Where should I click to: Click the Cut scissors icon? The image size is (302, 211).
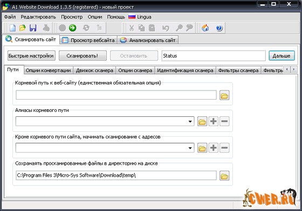click(132, 28)
